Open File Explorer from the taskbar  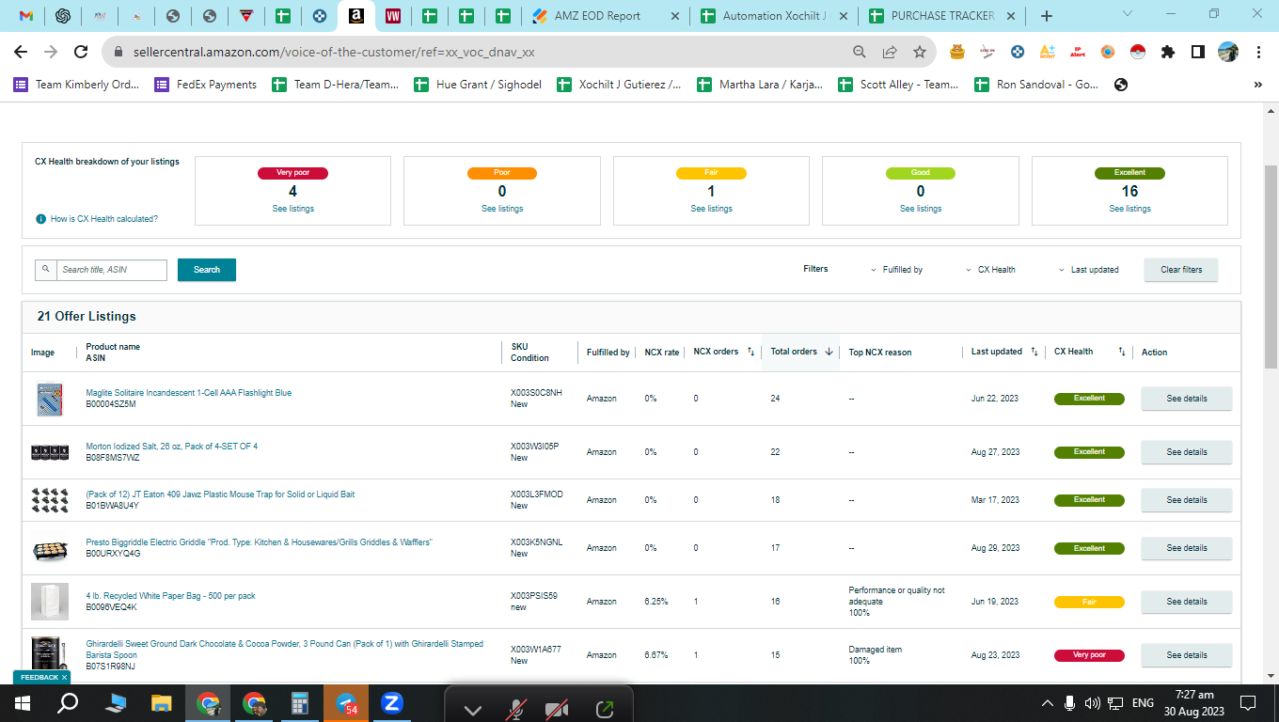pos(162,703)
